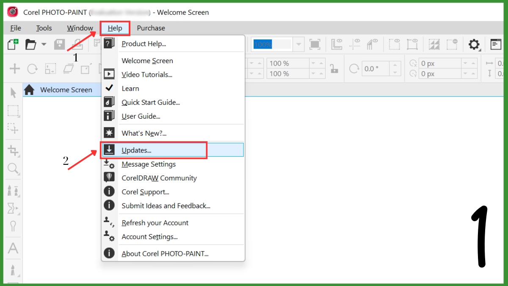Click the rotation angle 0.0° field
Viewport: 508px width, 286px height.
[376, 69]
